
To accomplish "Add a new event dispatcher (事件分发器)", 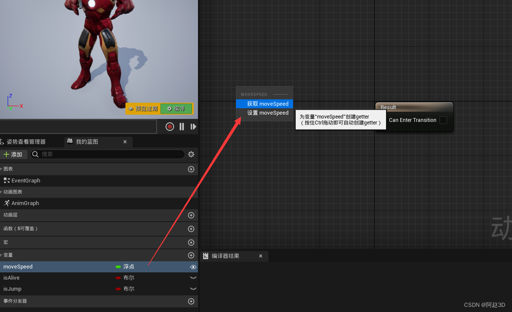I will click(191, 301).
